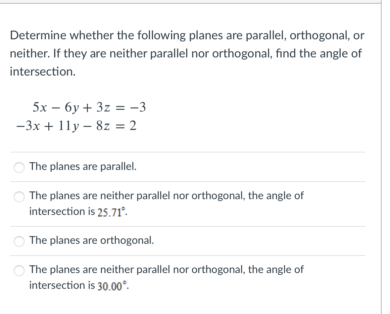This screenshot has height=314, width=390.
Task: Select the 30.00° angle answer option
Action: click(19, 271)
